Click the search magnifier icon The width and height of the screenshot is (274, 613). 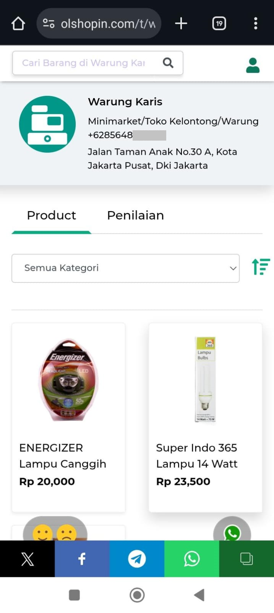pos(168,63)
